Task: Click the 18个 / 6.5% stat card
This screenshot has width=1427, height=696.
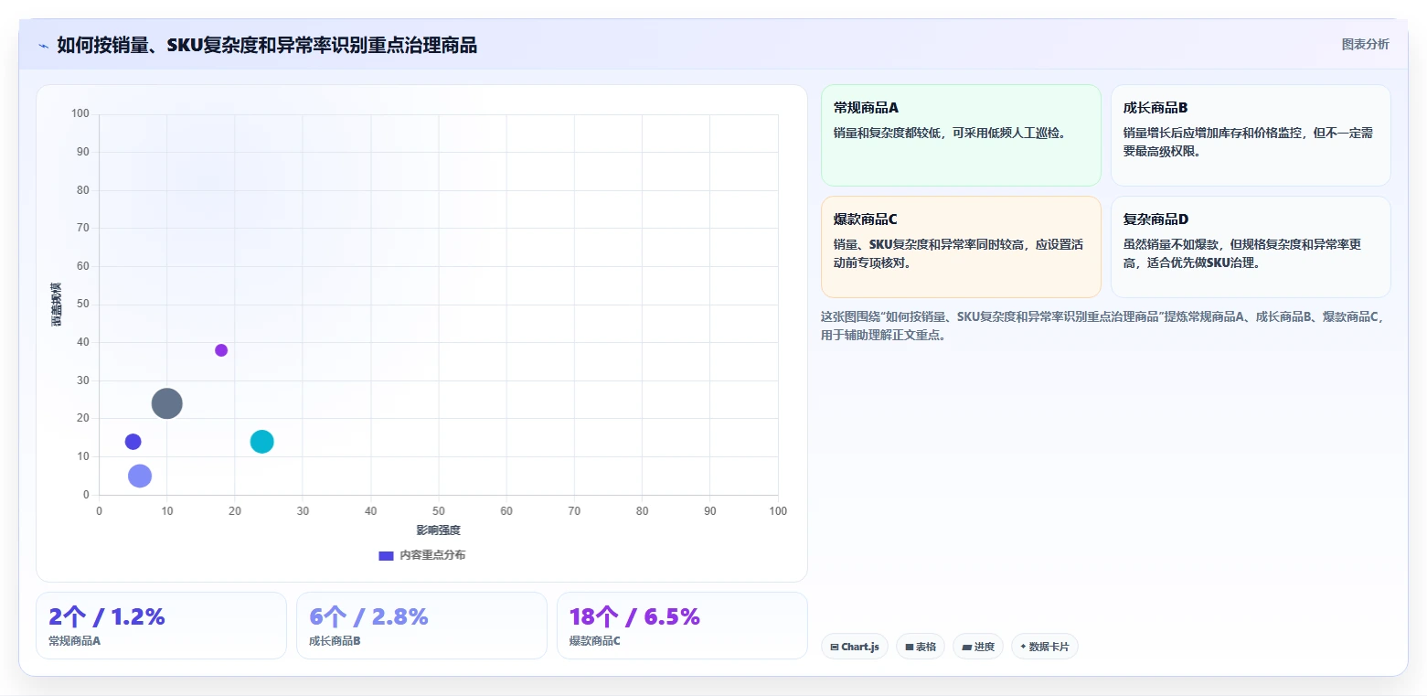Action: (x=682, y=626)
